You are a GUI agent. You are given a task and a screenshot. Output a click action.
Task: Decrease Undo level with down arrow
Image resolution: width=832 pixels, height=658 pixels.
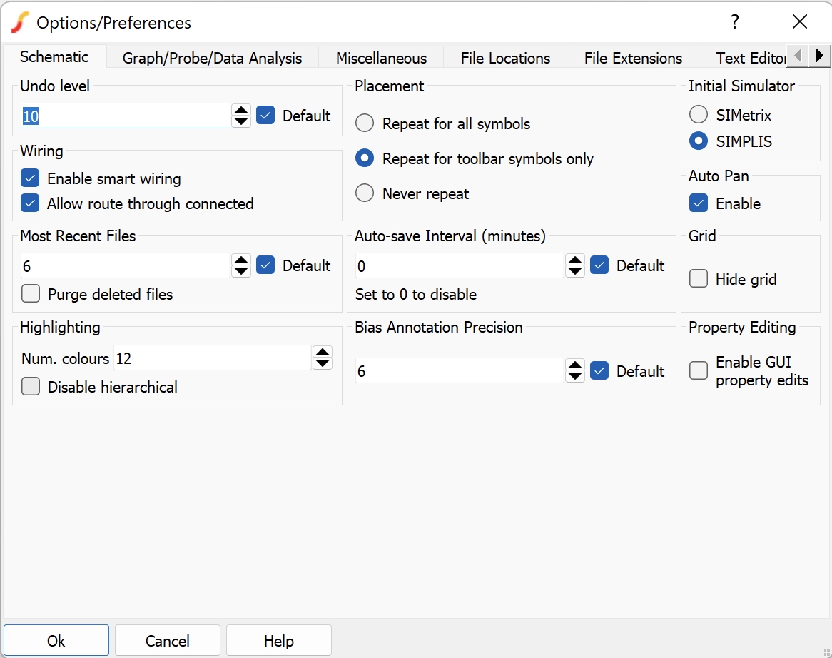(241, 121)
